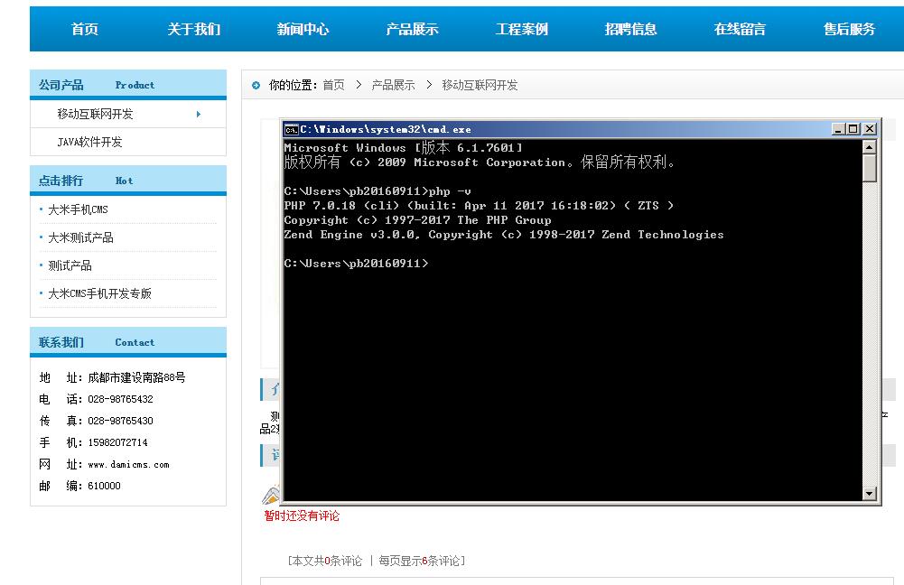The height and width of the screenshot is (585, 904).
Task: Click the fax number 028-98765430
Action: point(120,421)
